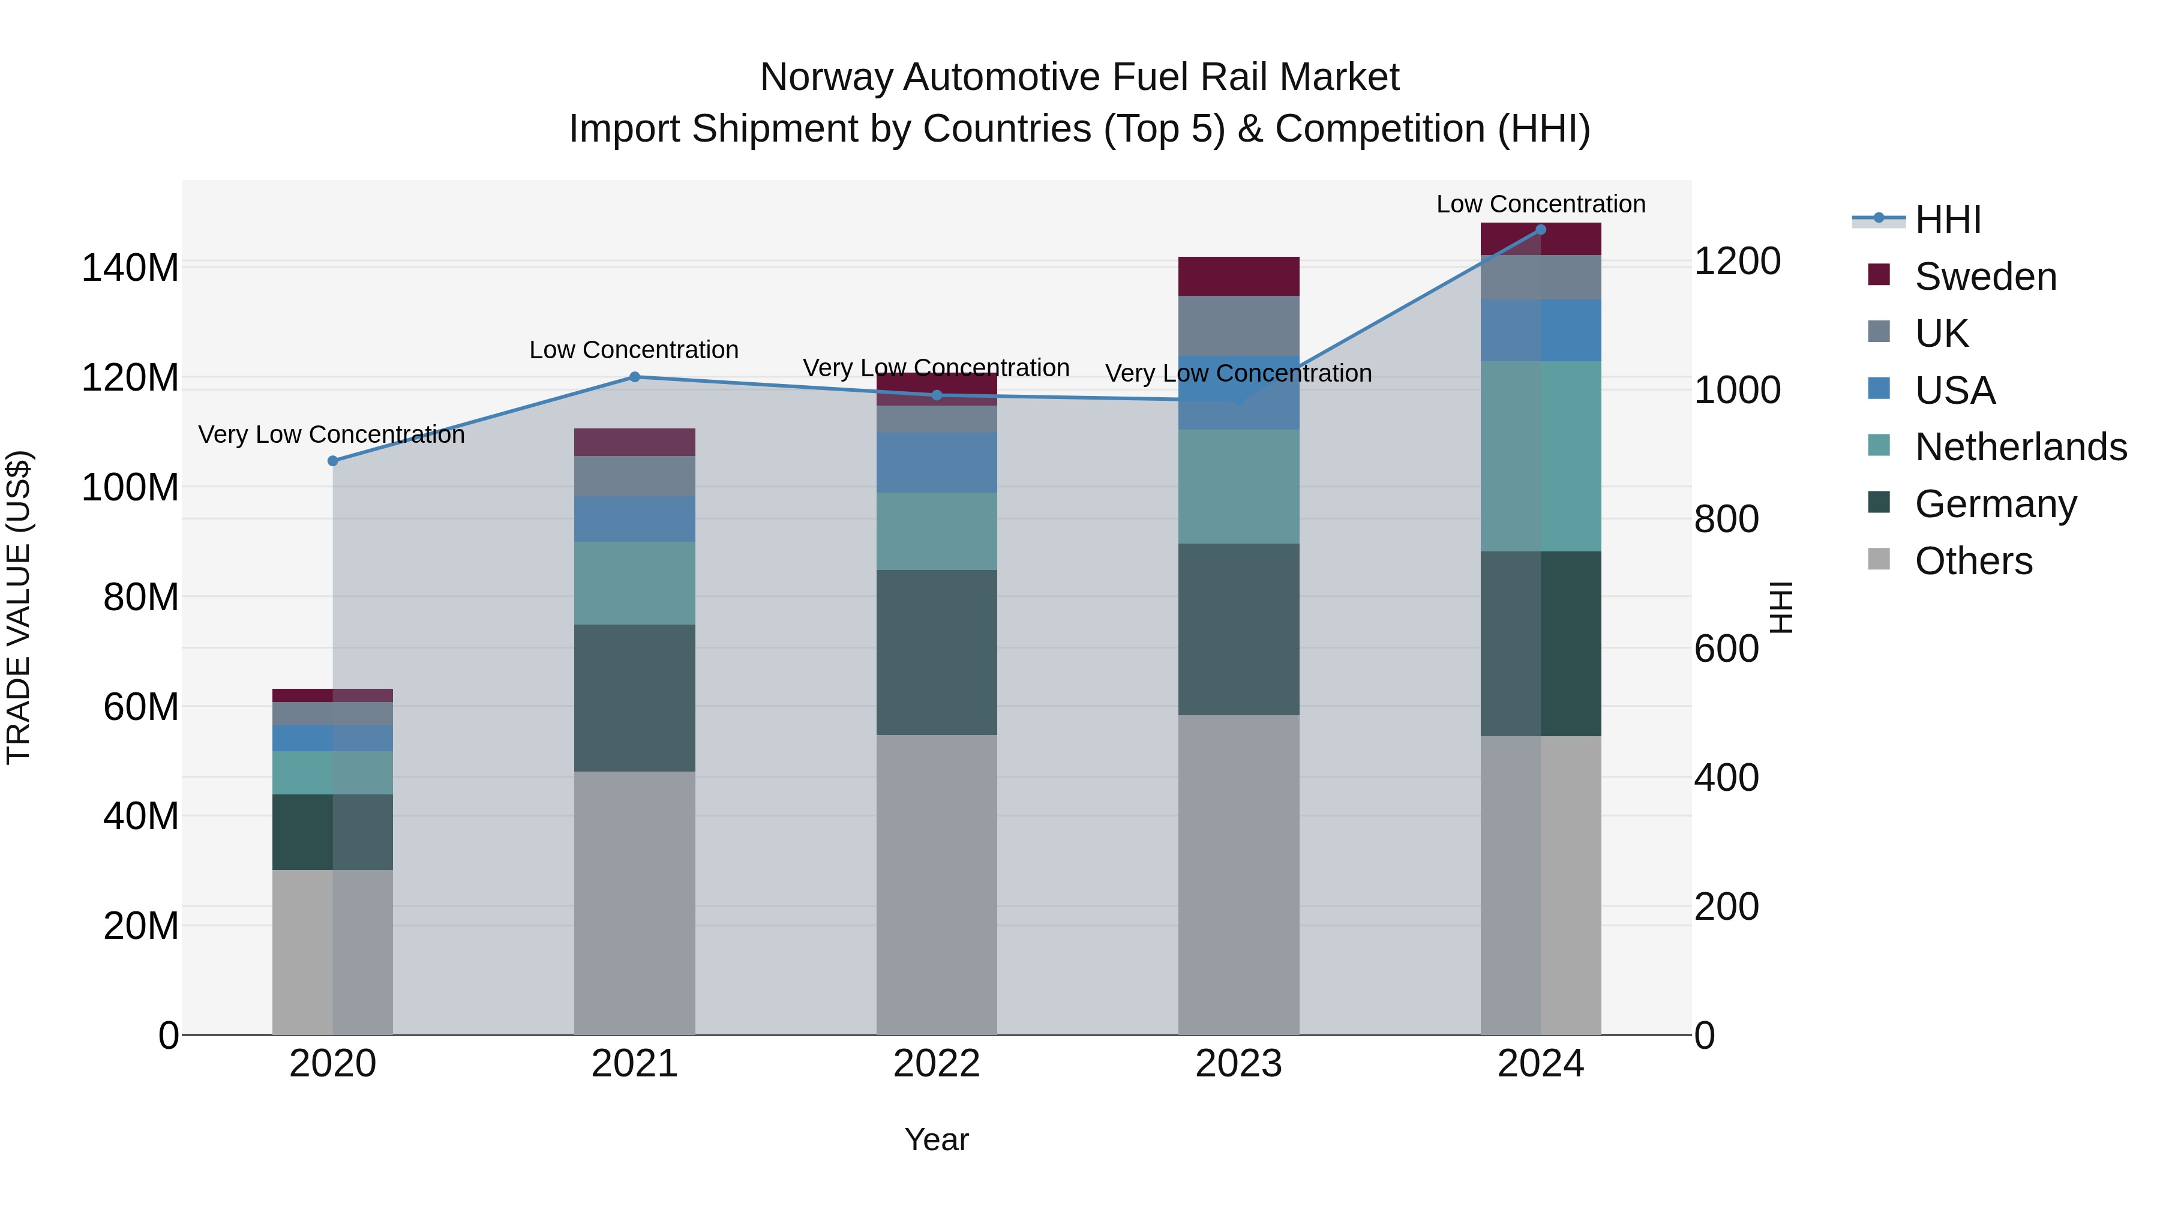
Task: Click 'Very Low Concentration' label above 2023
Action: coord(1238,373)
